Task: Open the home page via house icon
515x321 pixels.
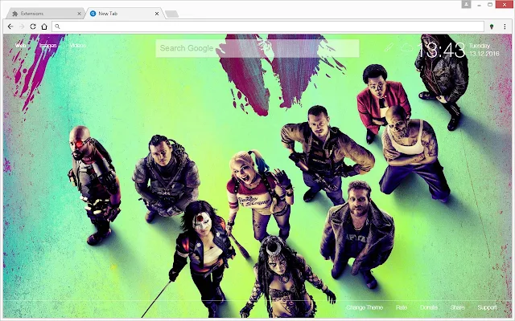Action: pyautogui.click(x=44, y=26)
